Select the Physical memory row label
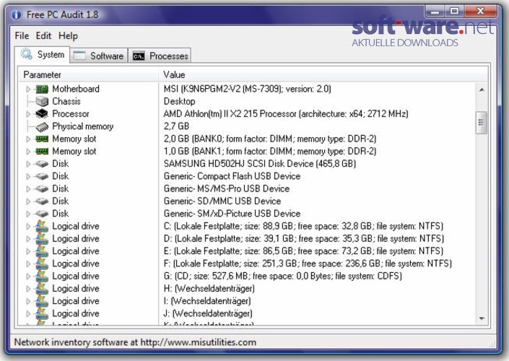 pos(83,126)
